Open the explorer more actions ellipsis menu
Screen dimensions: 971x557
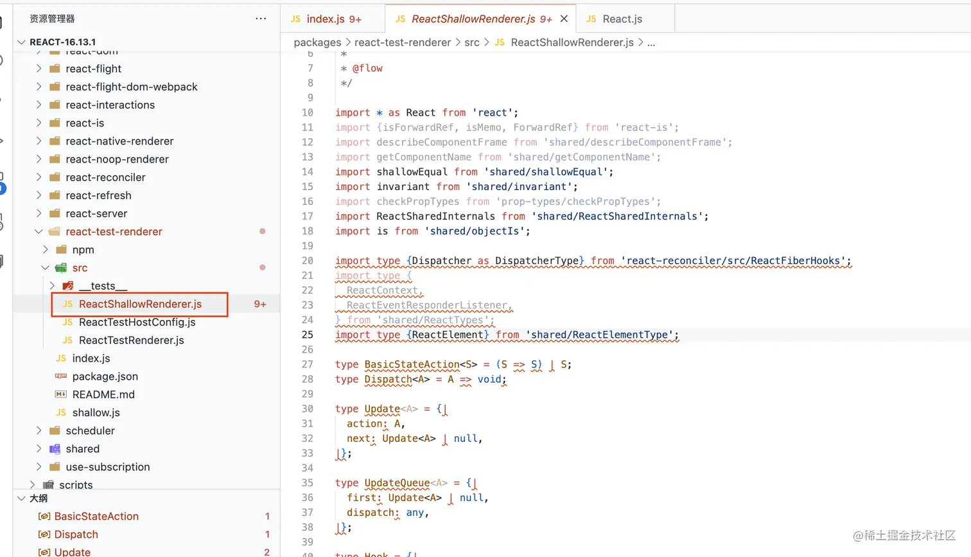tap(261, 19)
